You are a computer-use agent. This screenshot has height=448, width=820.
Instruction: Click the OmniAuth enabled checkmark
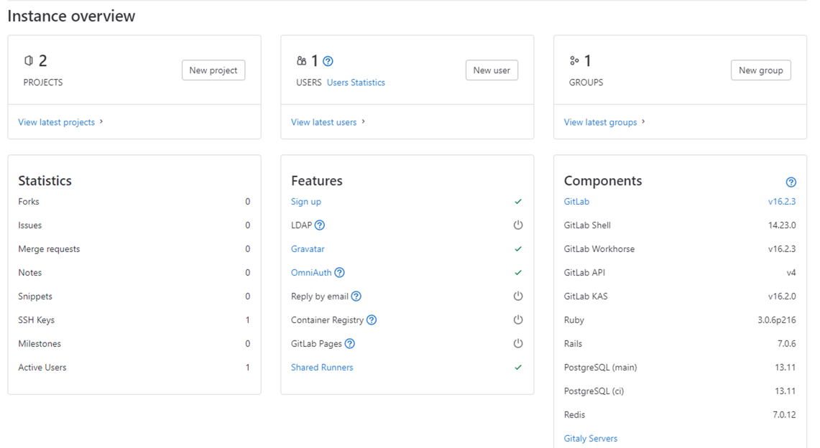pos(517,273)
